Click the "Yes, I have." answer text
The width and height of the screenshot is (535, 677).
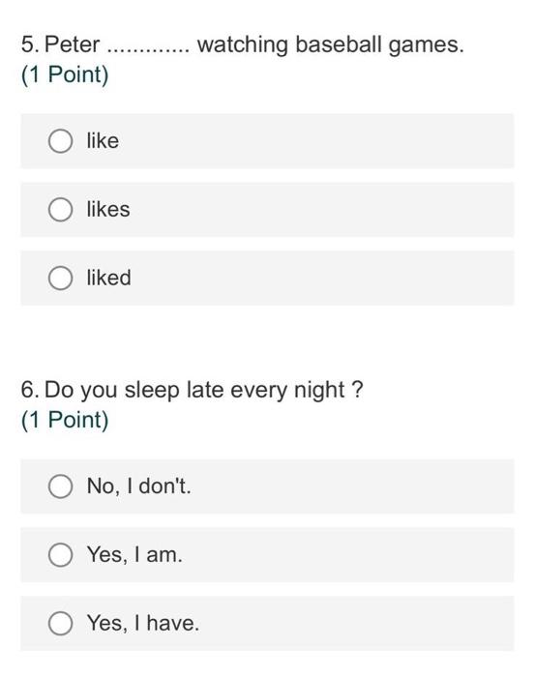tap(143, 623)
